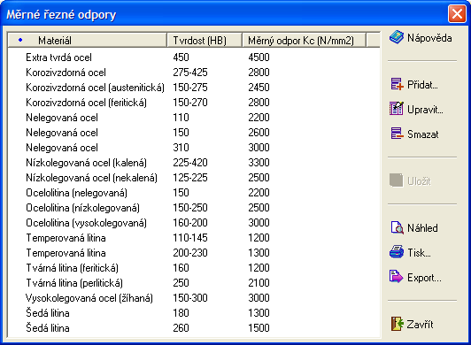Image resolution: width=471 pixels, height=345 pixels.
Task: Click the Přidat add-row icon
Action: click(x=397, y=84)
